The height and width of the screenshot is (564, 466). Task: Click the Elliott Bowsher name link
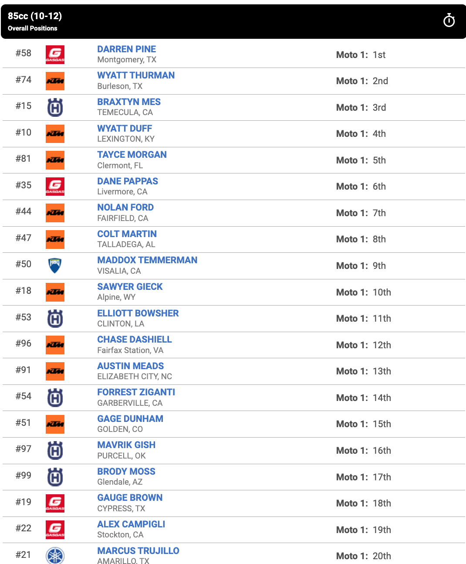138,313
